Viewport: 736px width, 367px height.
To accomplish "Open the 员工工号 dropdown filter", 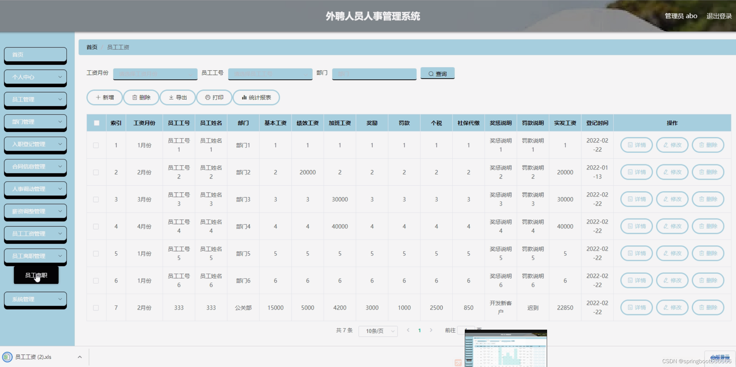I will (270, 74).
